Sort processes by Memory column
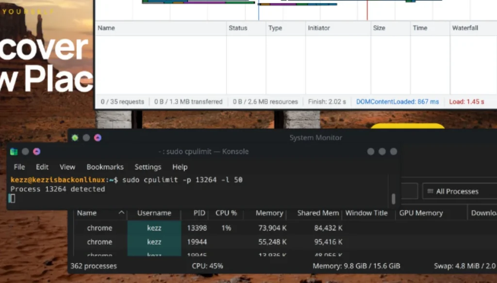Image resolution: width=497 pixels, height=283 pixels. coord(269,213)
